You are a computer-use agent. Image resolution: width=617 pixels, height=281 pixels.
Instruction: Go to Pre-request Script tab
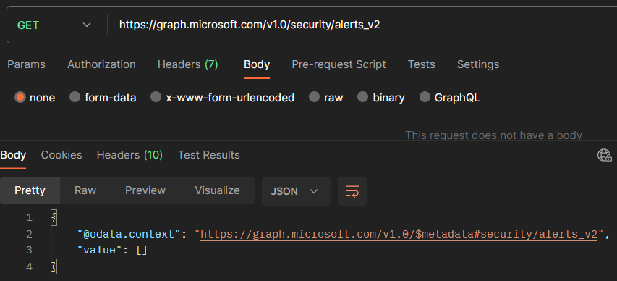(339, 64)
